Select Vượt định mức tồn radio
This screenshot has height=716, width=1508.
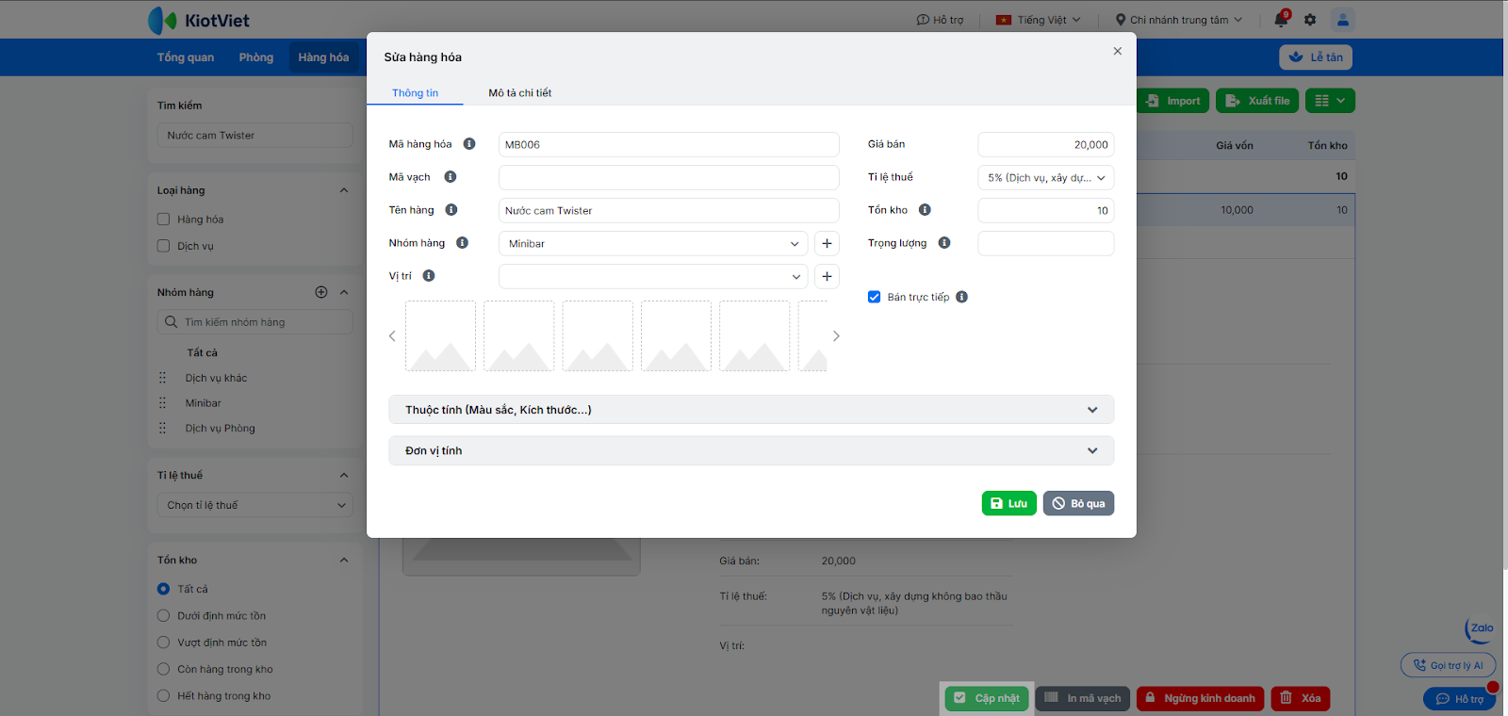click(x=163, y=643)
